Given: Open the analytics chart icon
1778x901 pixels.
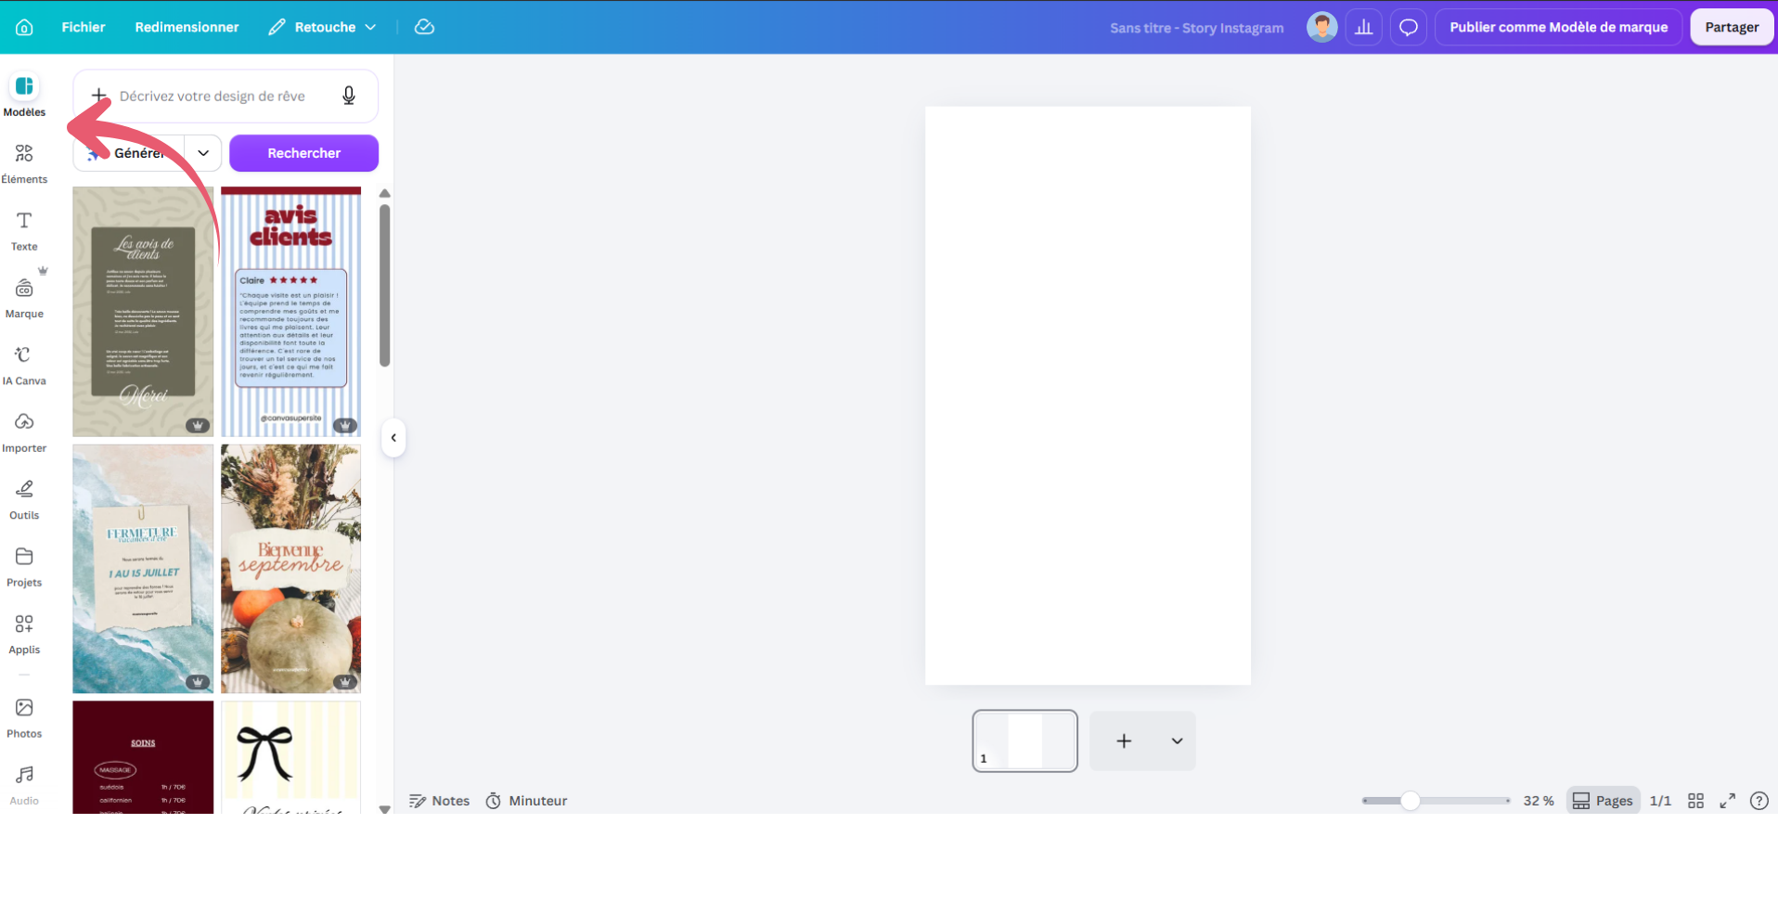Looking at the screenshot, I should click(1364, 27).
